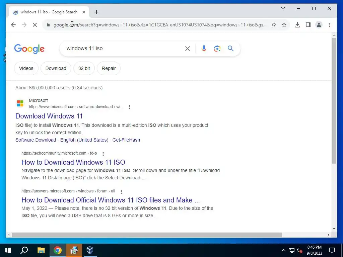343x257 pixels.
Task: Clear the search box with X
Action: (188, 49)
